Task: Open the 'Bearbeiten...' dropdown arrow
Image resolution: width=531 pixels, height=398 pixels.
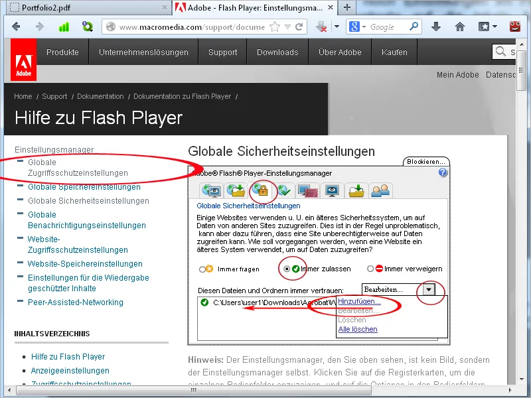Action: (x=429, y=290)
